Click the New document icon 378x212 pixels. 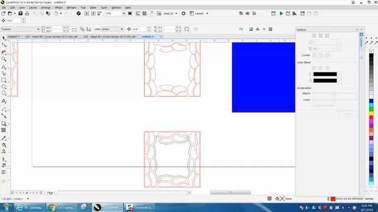[x=4, y=14]
